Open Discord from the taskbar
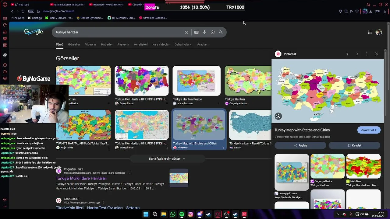The width and height of the screenshot is (390, 219). [200, 214]
